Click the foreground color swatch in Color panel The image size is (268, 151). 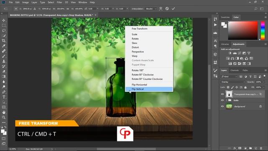(223, 24)
